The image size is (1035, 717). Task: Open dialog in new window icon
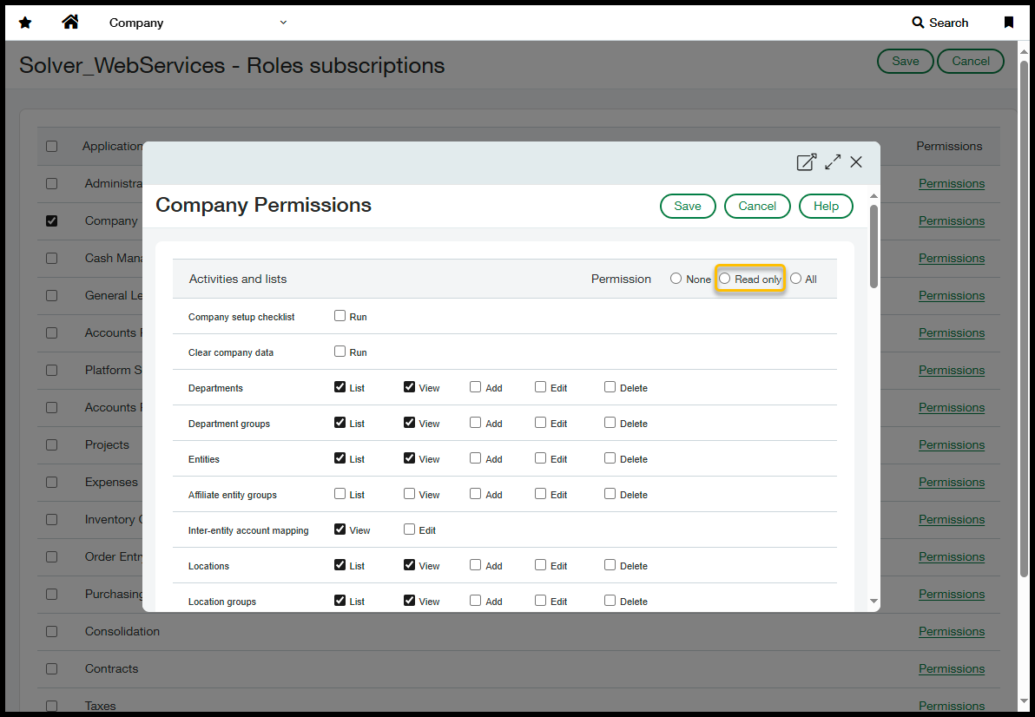coord(806,162)
